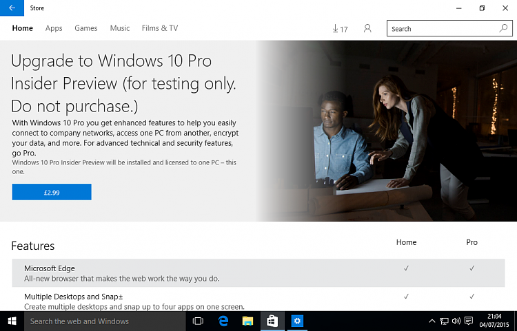
Task: Click the volume speaker icon in system tray
Action: click(x=456, y=321)
